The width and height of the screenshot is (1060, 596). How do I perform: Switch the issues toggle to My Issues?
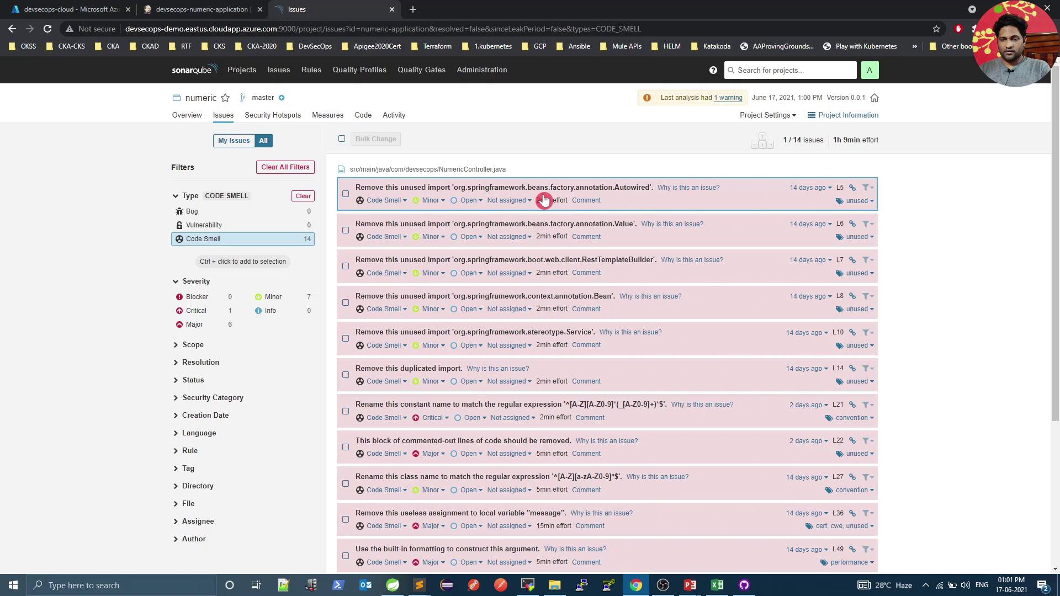click(x=234, y=141)
